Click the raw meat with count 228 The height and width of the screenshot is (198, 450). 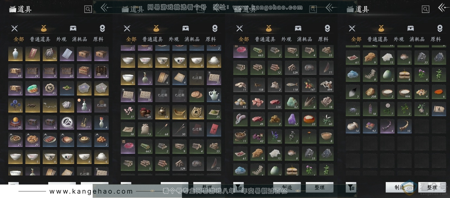coord(275,102)
